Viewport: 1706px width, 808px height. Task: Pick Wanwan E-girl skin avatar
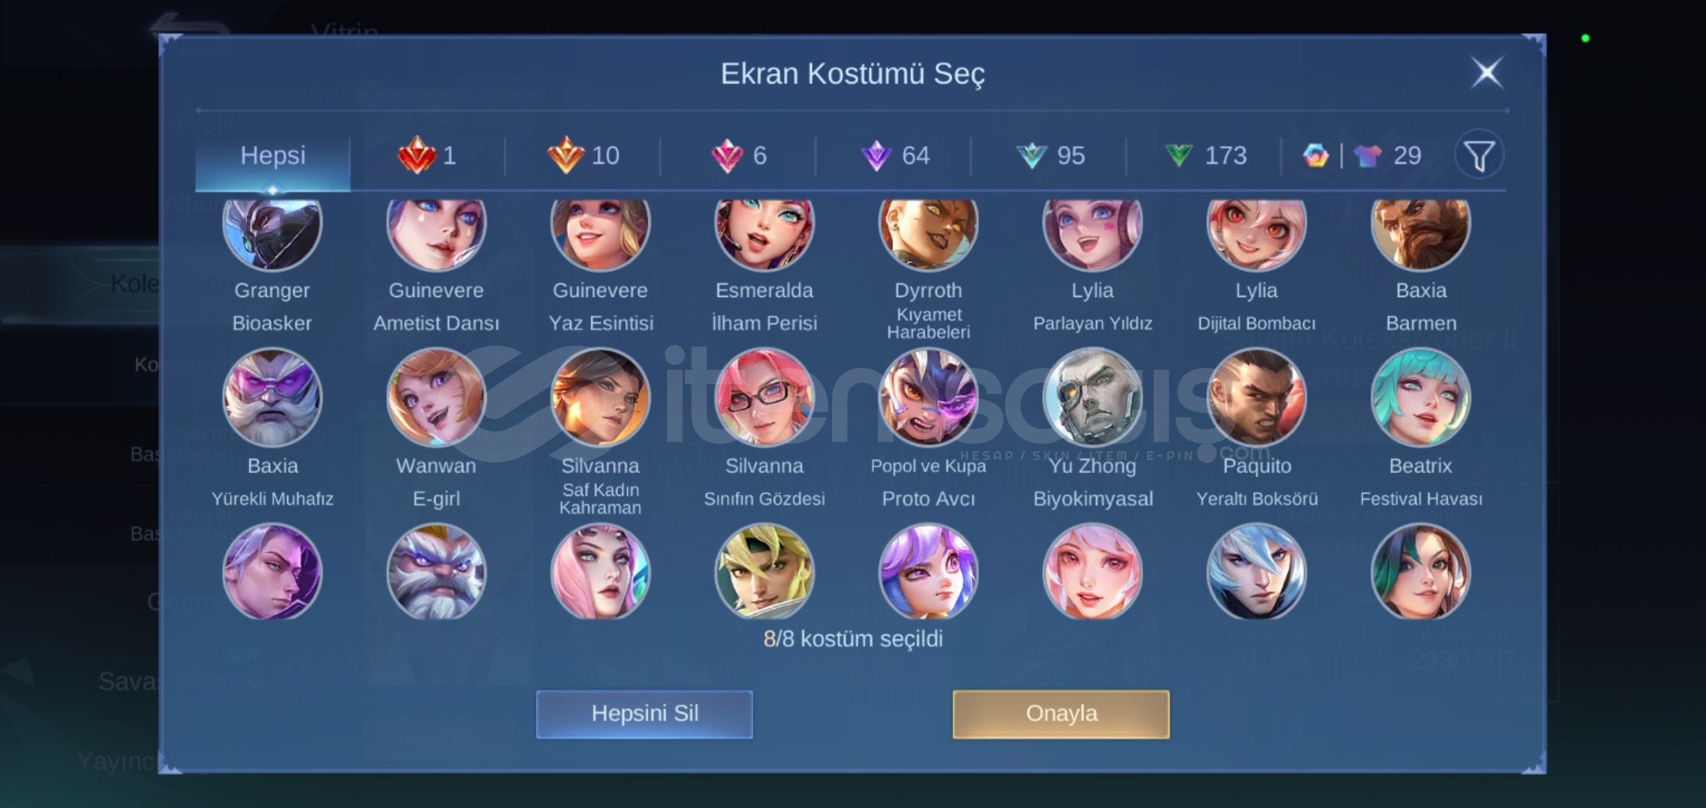[x=436, y=397]
